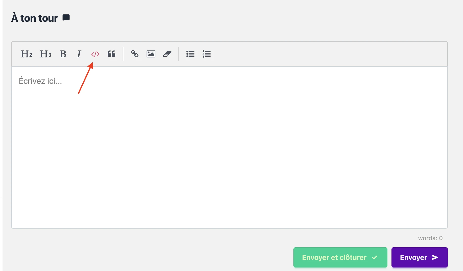Click the 'À ton tour' heading text
The height and width of the screenshot is (271, 463).
click(x=35, y=18)
